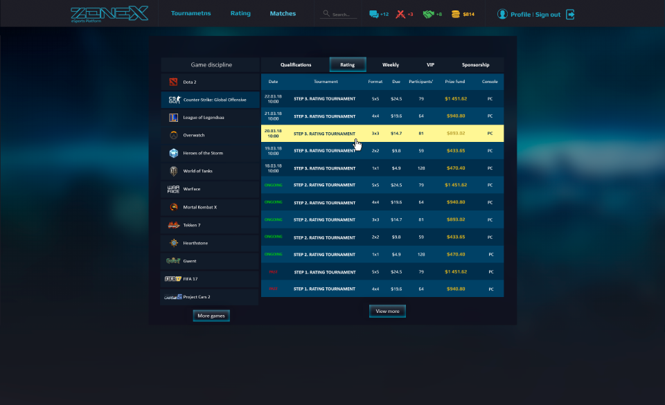Select the FIFA 17 logo icon
This screenshot has width=665, height=405.
[173, 279]
